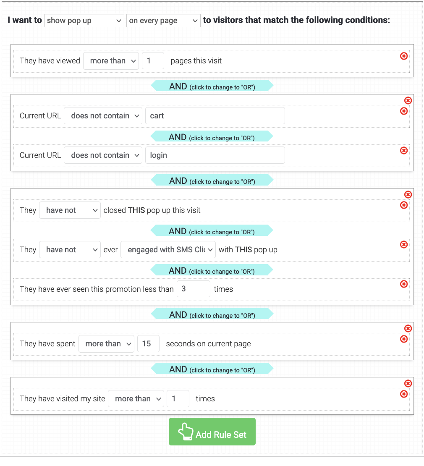This screenshot has height=466, width=424.
Task: Open the 'engaged with SMS Click' dropdown
Action: (168, 249)
